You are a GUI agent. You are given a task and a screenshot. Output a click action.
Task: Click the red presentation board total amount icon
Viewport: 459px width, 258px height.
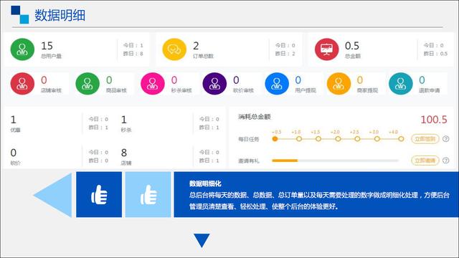(x=326, y=49)
